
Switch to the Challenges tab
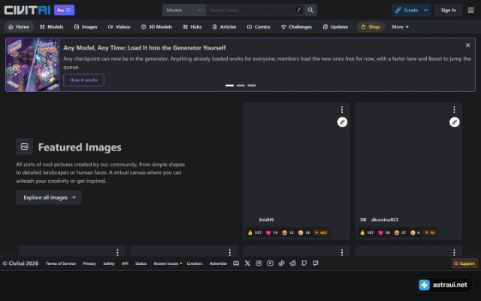[x=296, y=27]
